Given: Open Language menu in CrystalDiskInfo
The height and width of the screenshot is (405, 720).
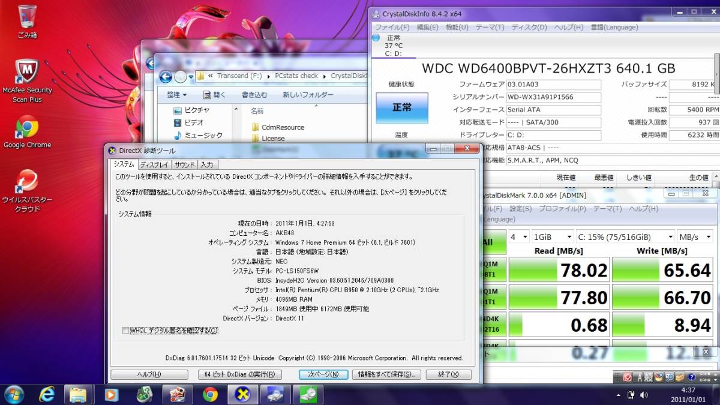Looking at the screenshot, I should [614, 27].
